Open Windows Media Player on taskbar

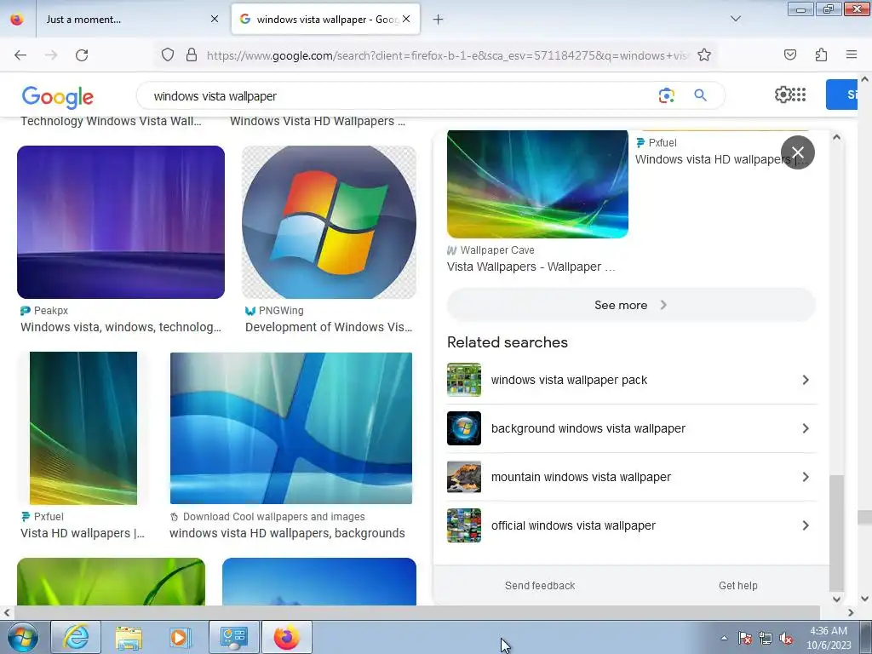pos(181,637)
